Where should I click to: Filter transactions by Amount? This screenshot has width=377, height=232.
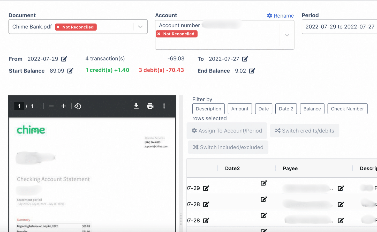point(240,109)
